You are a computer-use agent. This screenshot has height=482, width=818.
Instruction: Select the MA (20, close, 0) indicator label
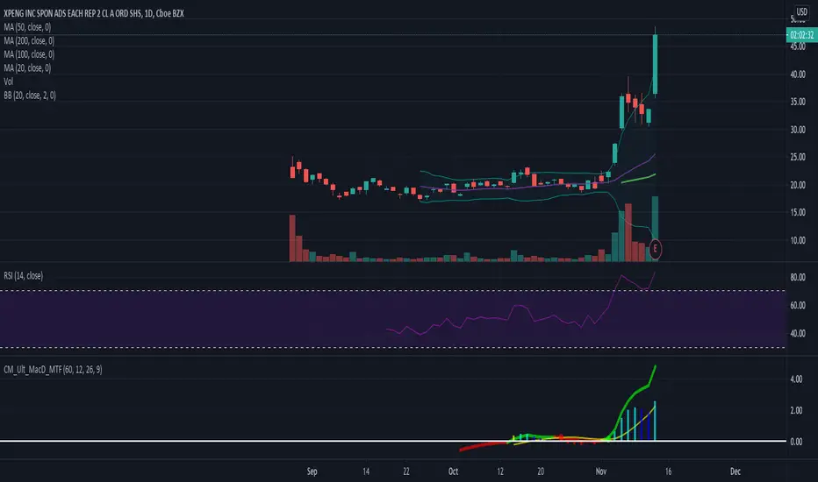pos(27,67)
